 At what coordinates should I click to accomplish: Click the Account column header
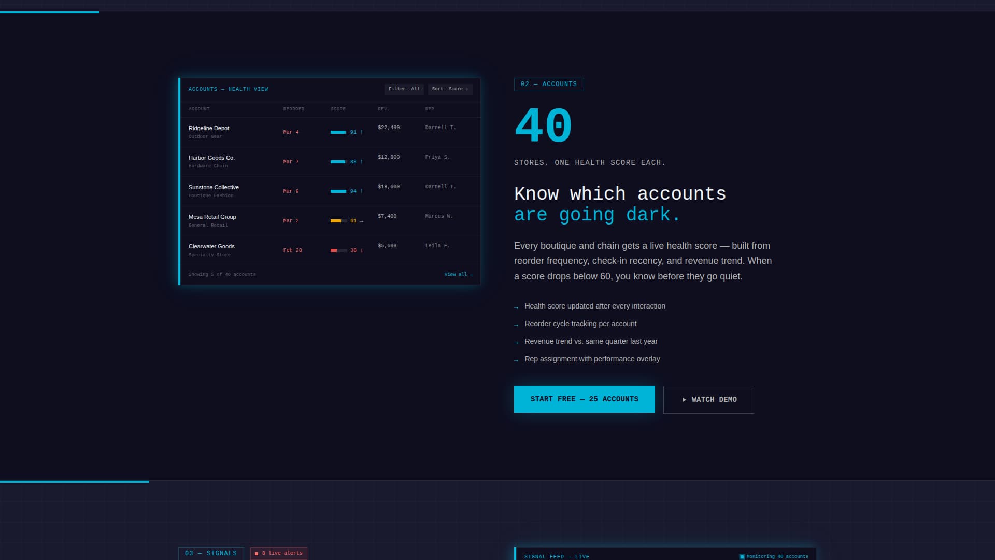(x=199, y=109)
